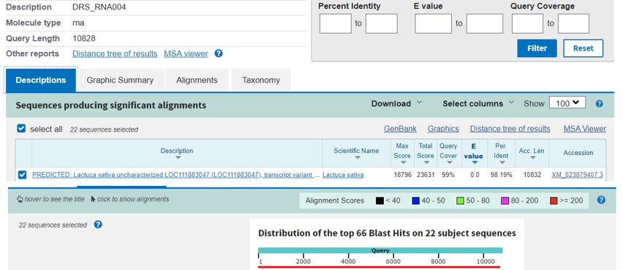Focus E value minimum field

point(433,23)
